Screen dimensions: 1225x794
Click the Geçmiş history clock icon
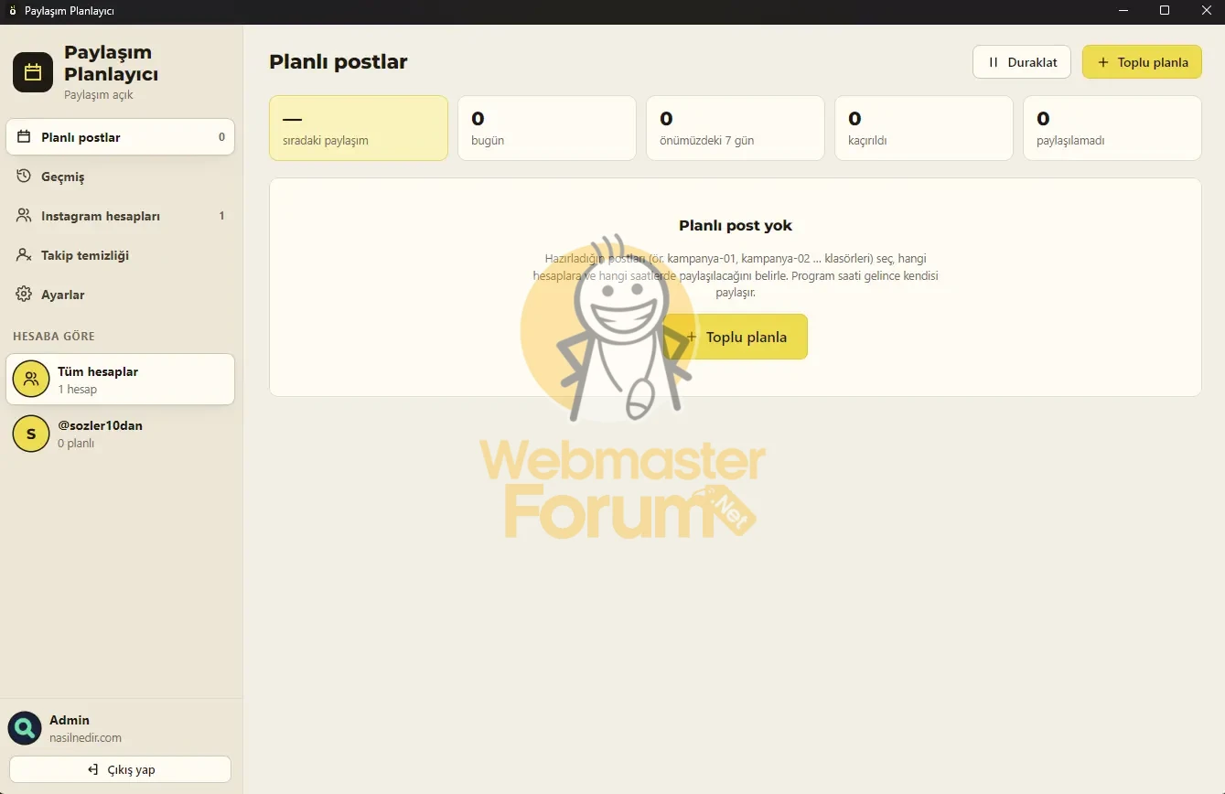(25, 177)
